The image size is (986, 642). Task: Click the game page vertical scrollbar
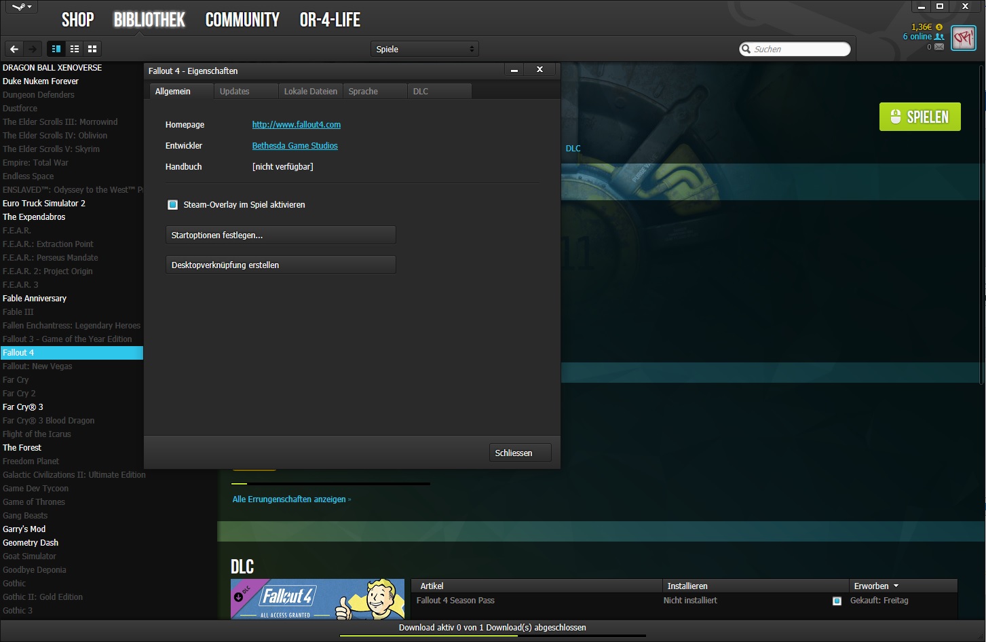click(x=982, y=224)
